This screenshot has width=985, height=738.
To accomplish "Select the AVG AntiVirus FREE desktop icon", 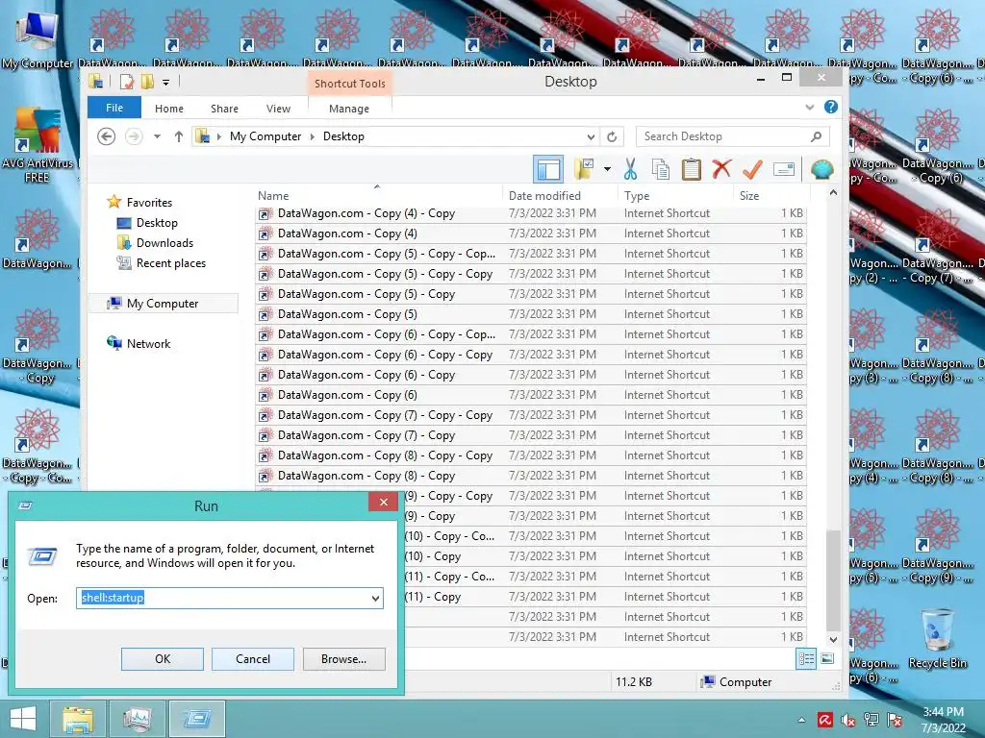I will pos(38,145).
